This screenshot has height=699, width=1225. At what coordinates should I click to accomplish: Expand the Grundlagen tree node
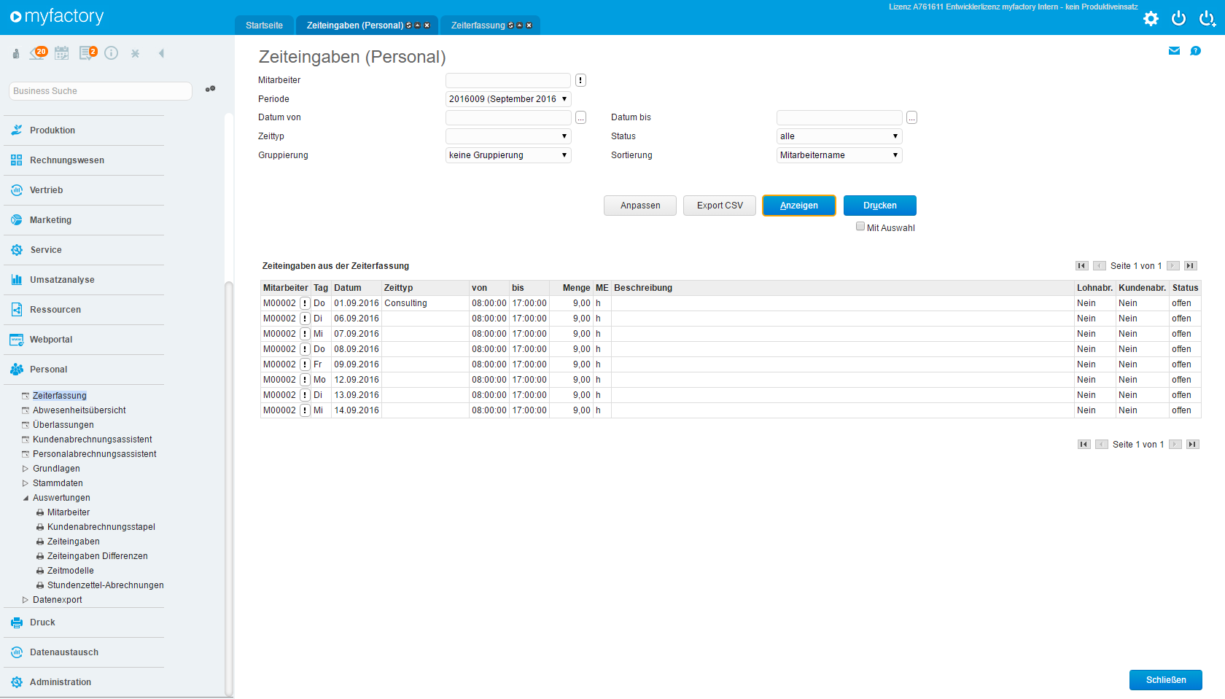[26, 469]
